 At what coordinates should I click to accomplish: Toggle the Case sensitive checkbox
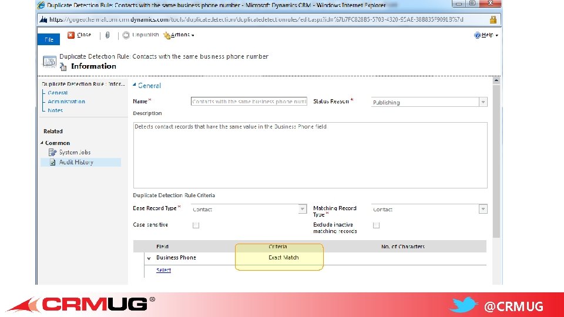[196, 225]
